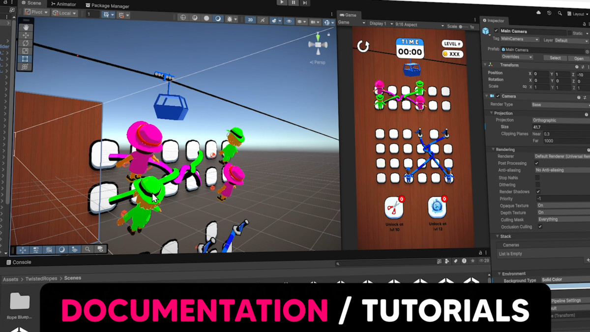Click the scene lighting sun icon
Viewport: 590px width, 332px height.
coord(230,19)
